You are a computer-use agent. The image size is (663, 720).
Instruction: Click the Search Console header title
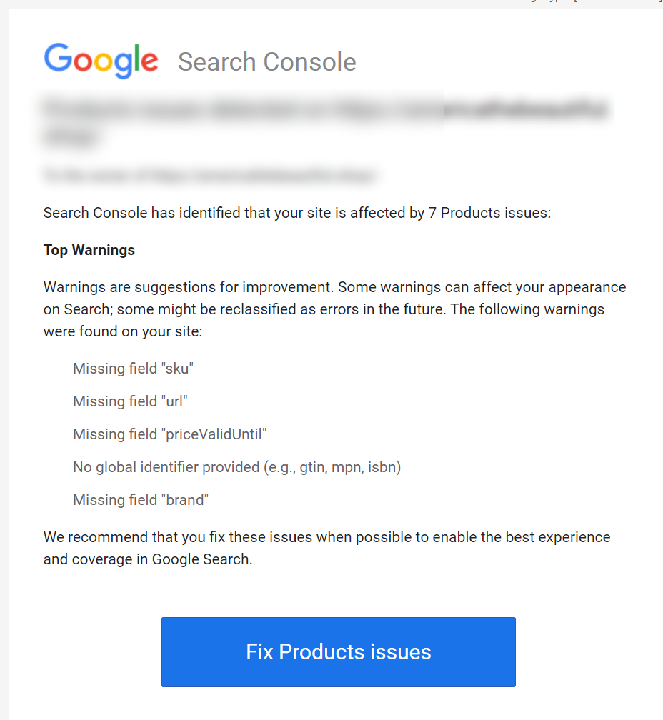[x=266, y=62]
